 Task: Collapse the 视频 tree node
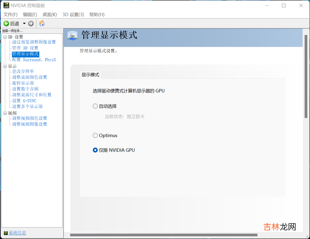click(5, 113)
